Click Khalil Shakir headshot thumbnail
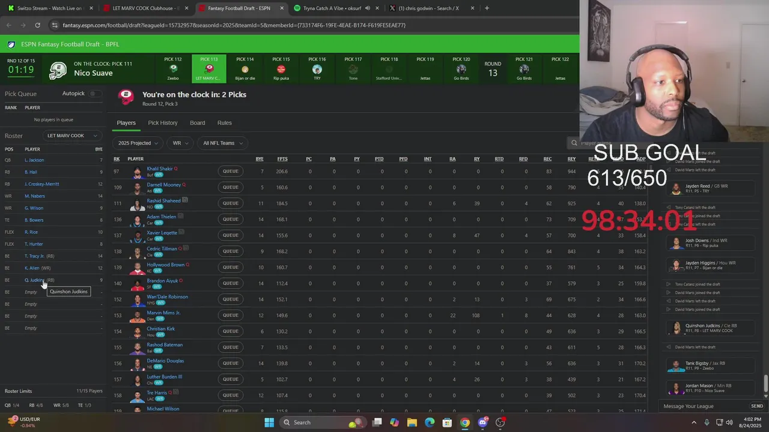 pyautogui.click(x=138, y=172)
